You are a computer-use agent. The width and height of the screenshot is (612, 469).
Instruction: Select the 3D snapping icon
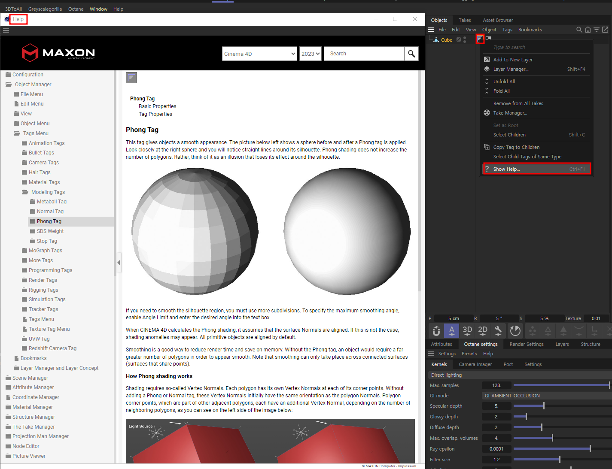(x=467, y=331)
